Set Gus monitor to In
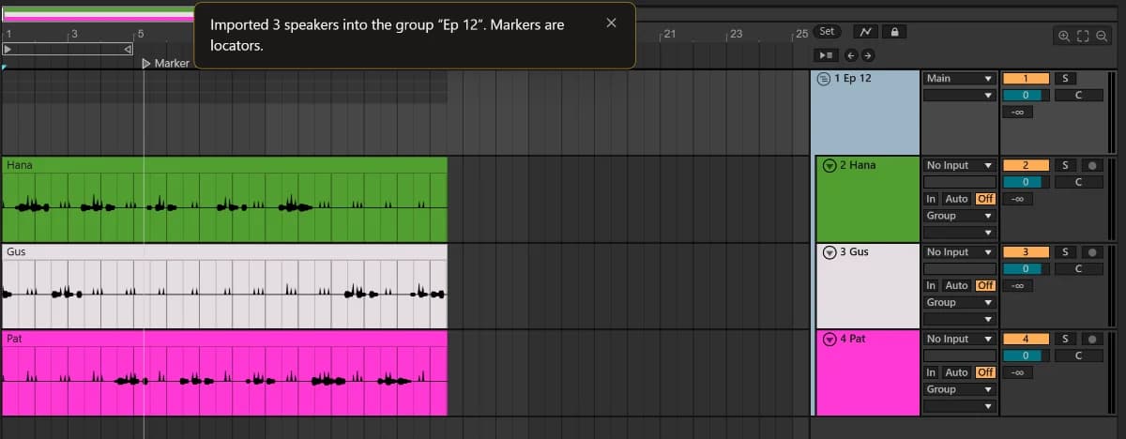Image resolution: width=1126 pixels, height=439 pixels. tap(931, 285)
